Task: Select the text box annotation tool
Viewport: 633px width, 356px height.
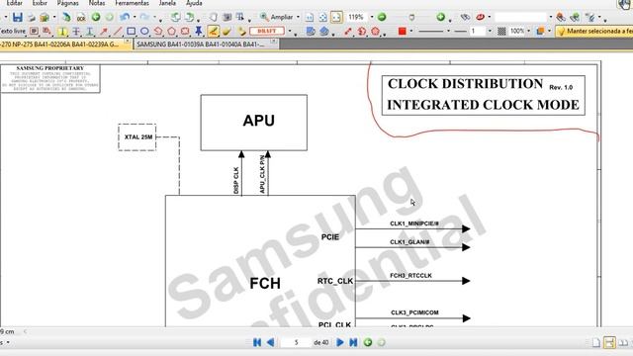Action: [34, 31]
